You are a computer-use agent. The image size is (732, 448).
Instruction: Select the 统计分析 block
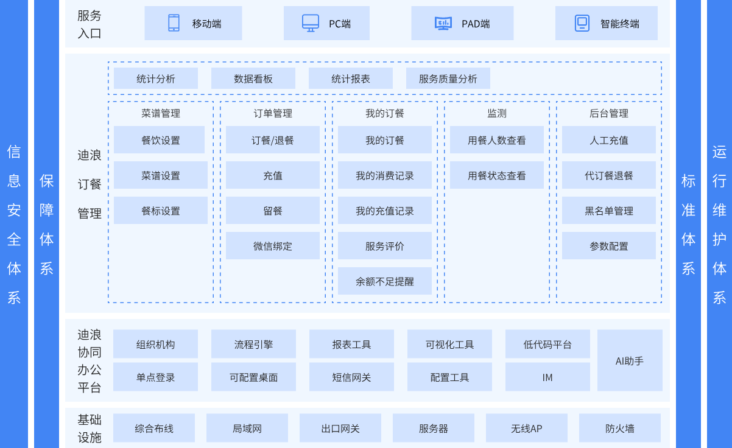coord(156,79)
